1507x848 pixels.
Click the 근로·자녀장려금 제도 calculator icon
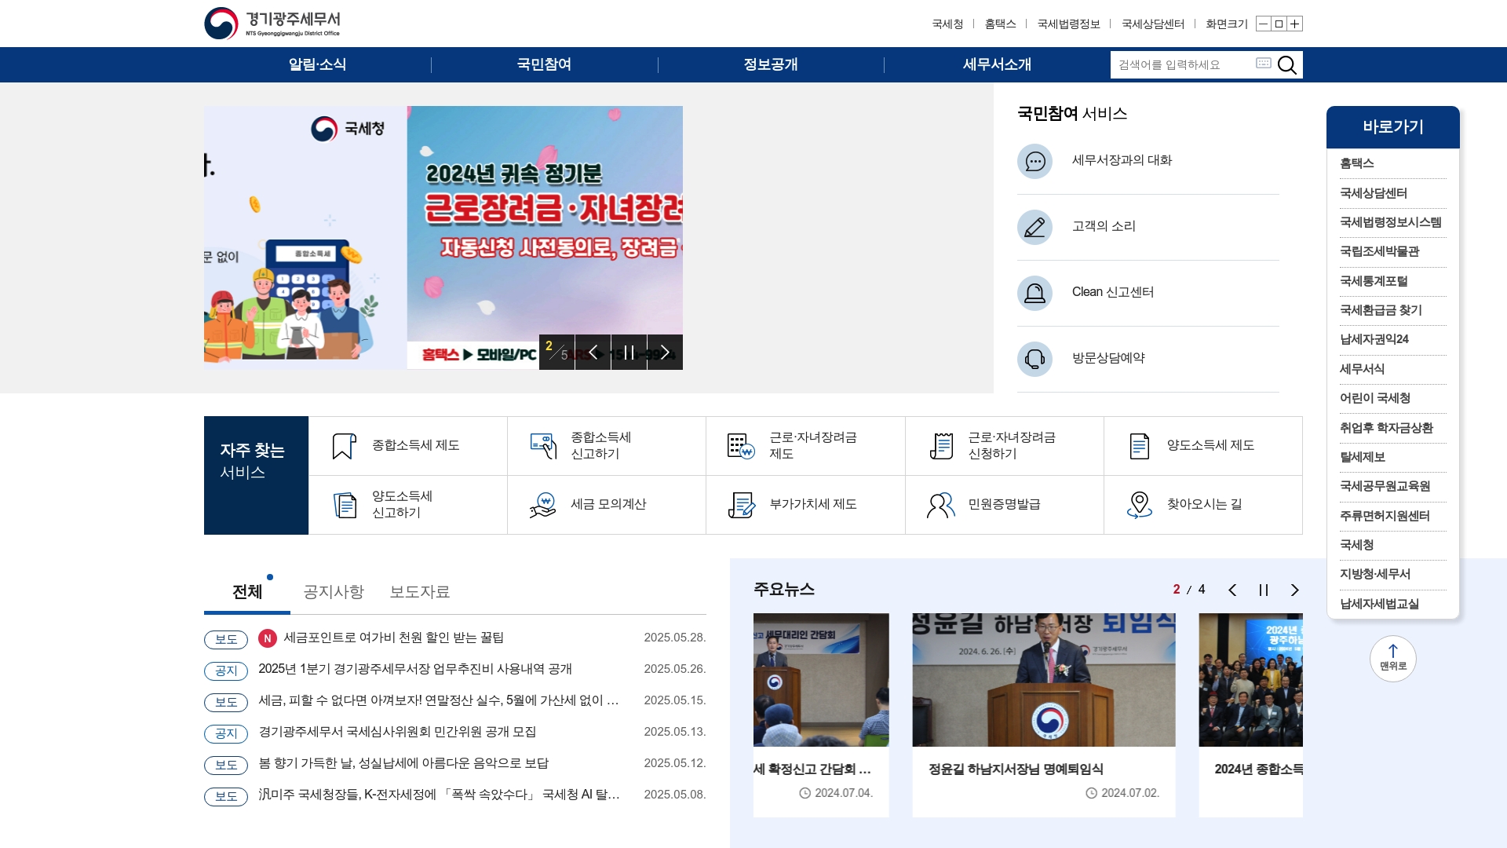741,446
